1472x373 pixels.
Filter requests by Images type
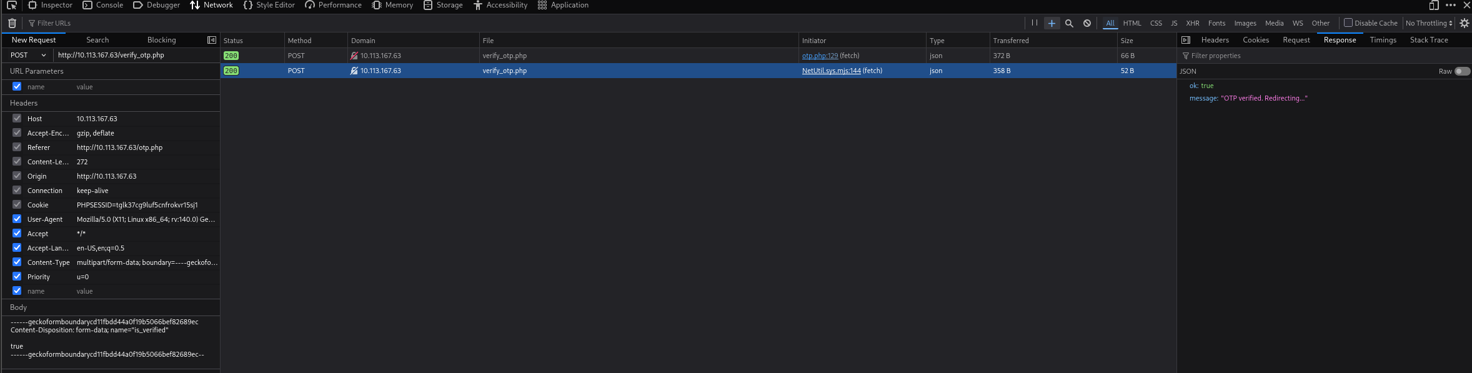(x=1245, y=23)
